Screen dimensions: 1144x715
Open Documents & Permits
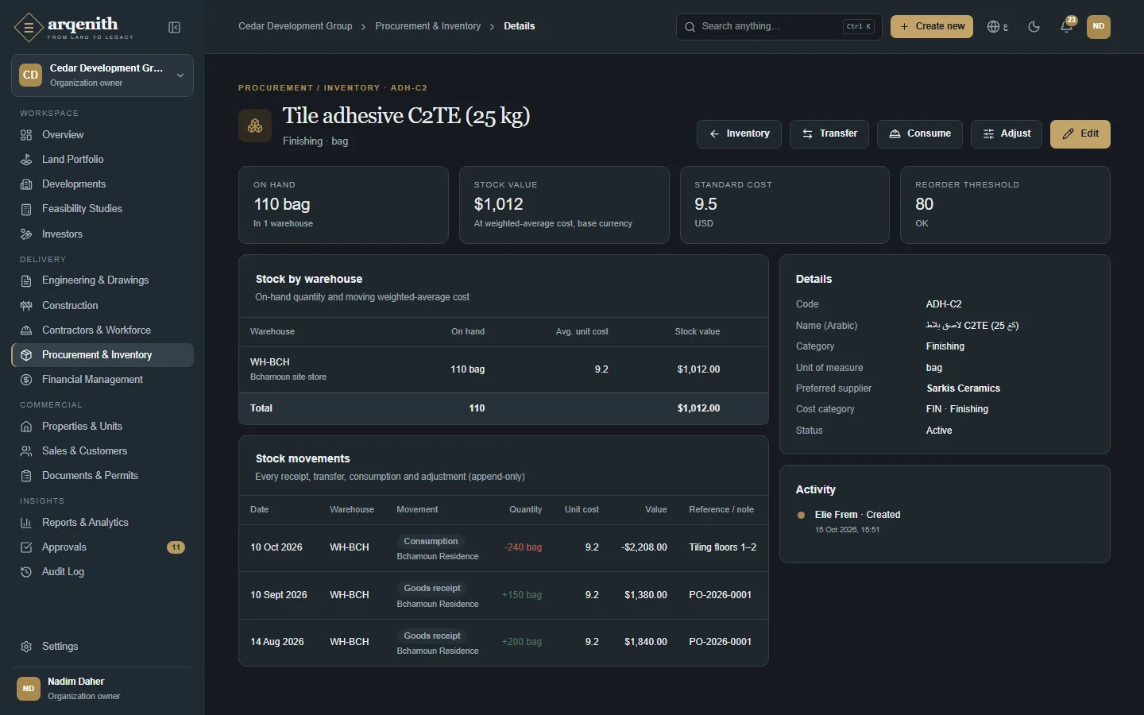[x=102, y=476]
